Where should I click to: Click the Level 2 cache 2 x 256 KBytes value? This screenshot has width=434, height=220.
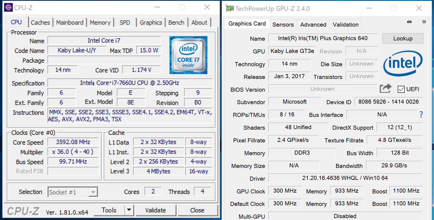(x=159, y=161)
